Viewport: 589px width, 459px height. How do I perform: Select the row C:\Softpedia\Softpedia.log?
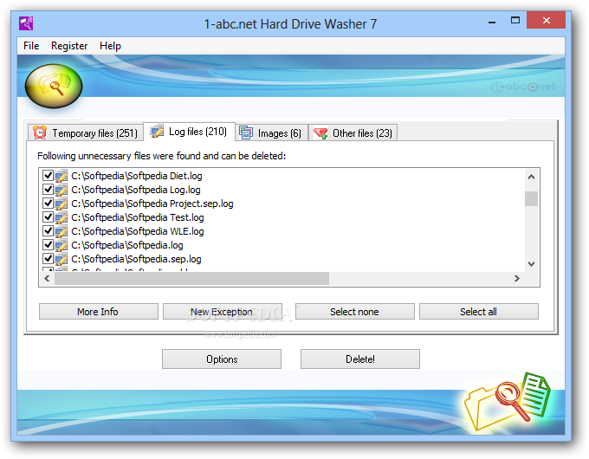click(x=127, y=245)
